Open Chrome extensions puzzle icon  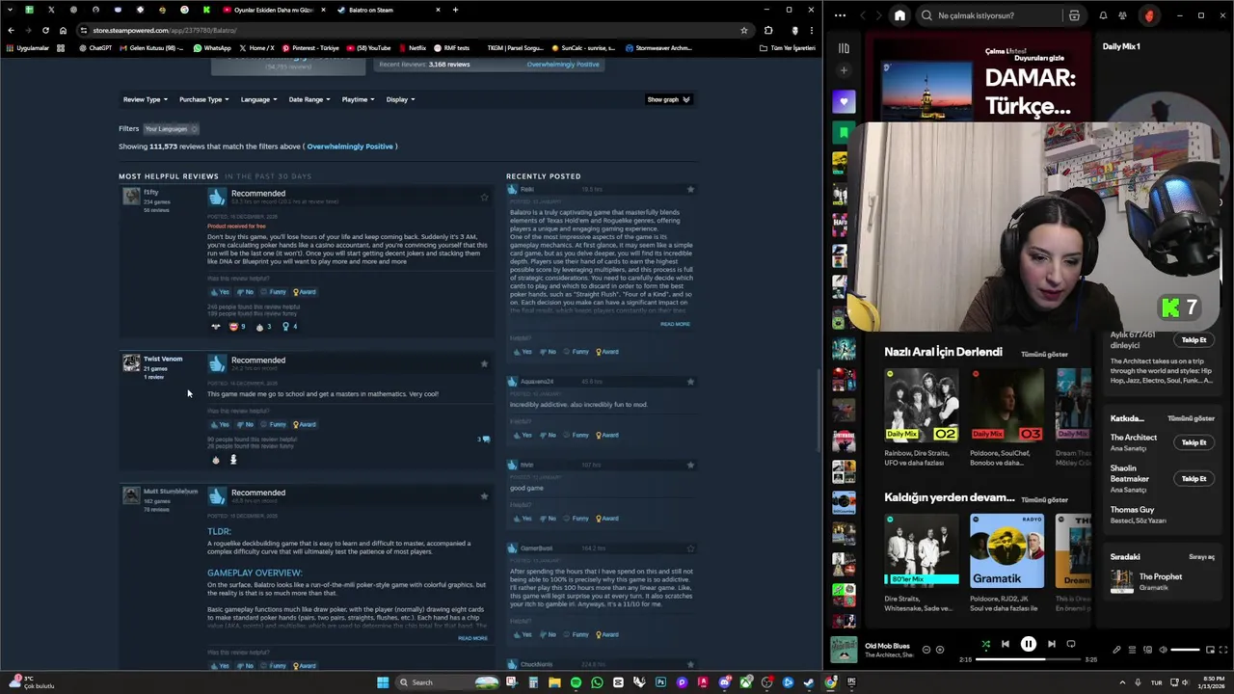768,30
